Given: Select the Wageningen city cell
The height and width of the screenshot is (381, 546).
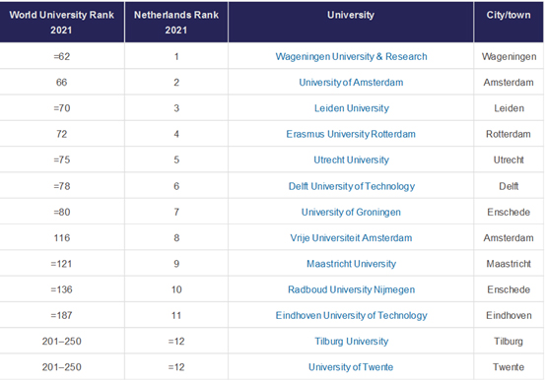Looking at the screenshot, I should click(509, 56).
